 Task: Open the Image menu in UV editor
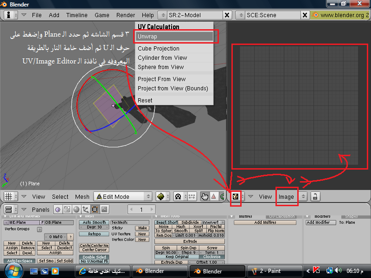pos(286,196)
